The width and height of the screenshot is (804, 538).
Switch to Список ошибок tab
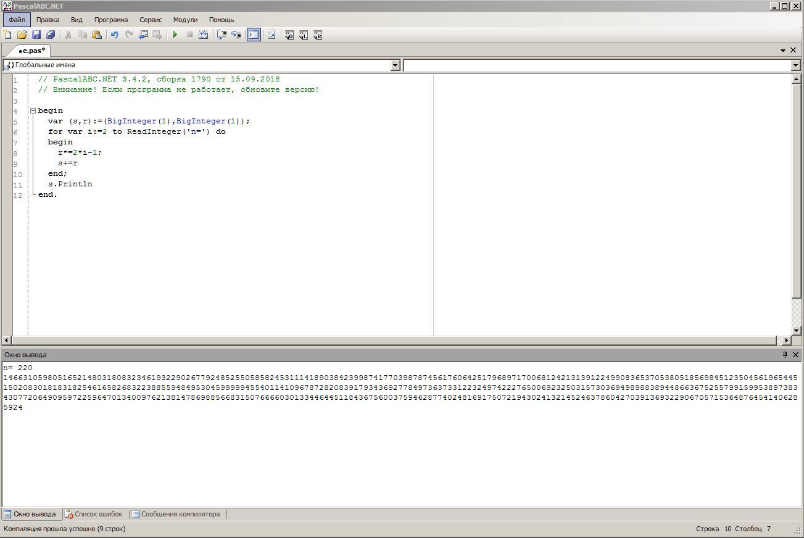pyautogui.click(x=94, y=514)
